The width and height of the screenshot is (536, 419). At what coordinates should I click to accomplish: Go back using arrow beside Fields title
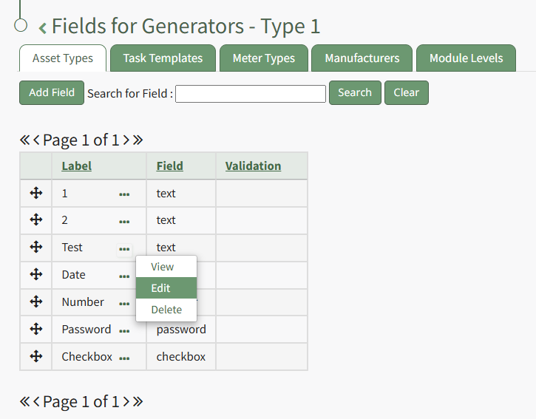(x=42, y=28)
